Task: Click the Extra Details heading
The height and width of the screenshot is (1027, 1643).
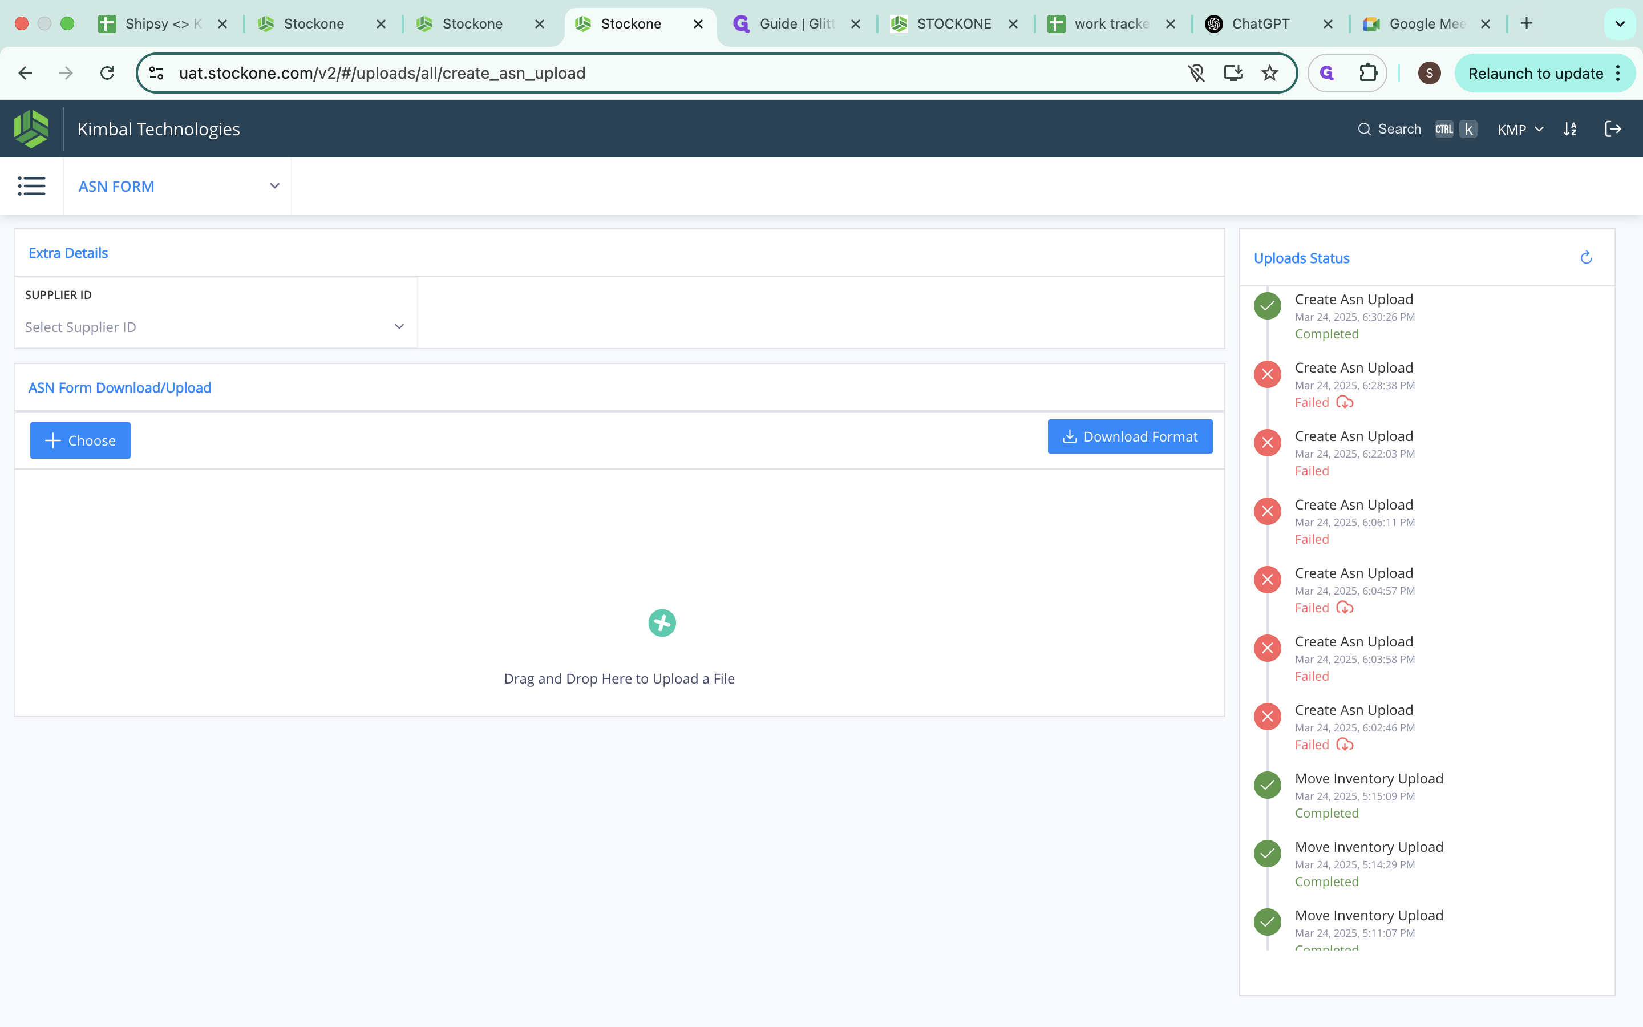Action: 68,253
